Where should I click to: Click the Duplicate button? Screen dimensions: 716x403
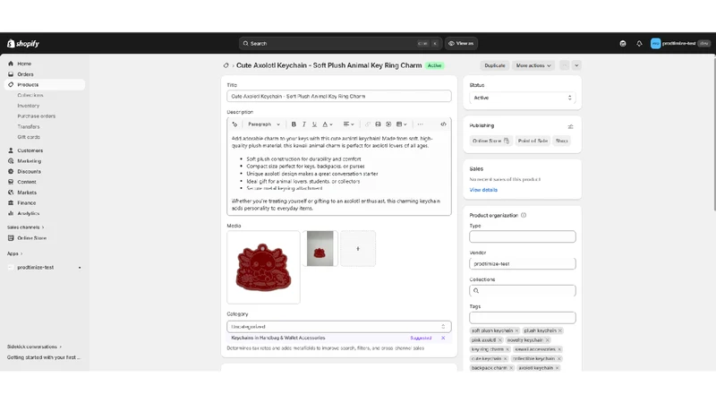click(495, 65)
